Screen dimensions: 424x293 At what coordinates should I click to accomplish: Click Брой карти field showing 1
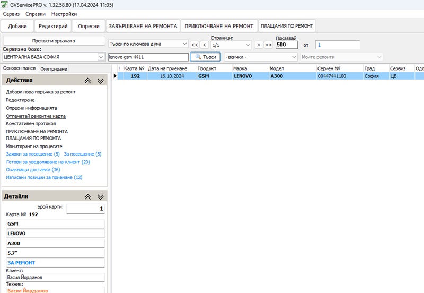coord(85,209)
